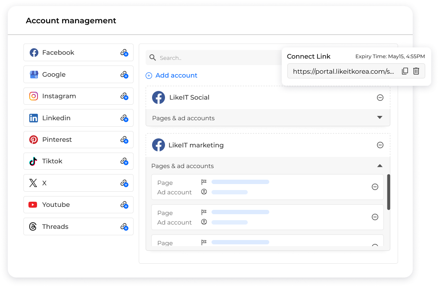This screenshot has width=439, height=287.
Task: Select Facebook in the platform list
Action: (78, 53)
